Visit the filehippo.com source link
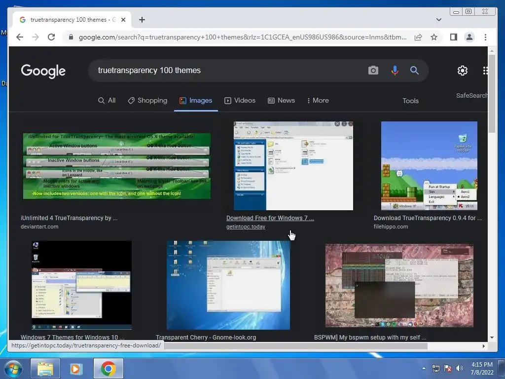 391,227
